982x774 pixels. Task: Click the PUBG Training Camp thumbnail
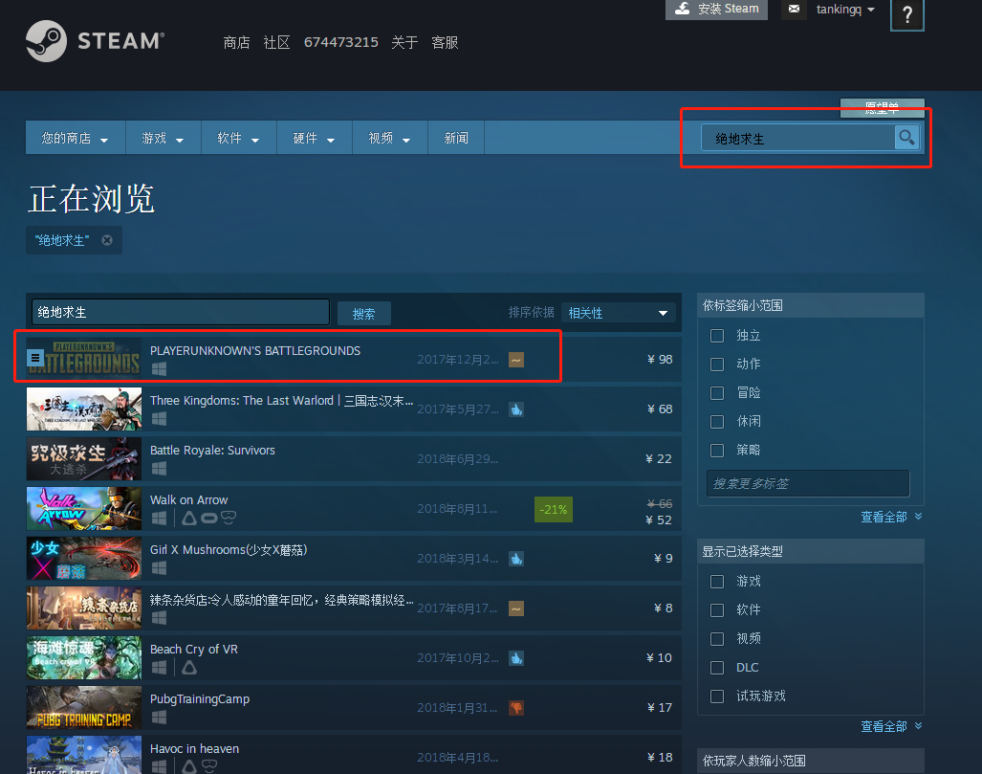tap(84, 708)
